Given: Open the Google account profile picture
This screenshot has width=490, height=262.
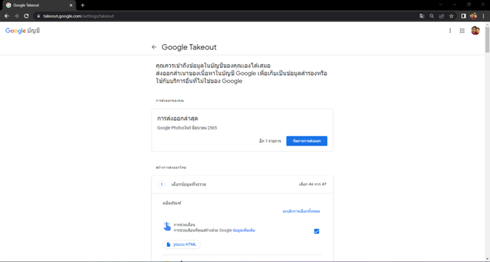Looking at the screenshot, I should tap(475, 30).
